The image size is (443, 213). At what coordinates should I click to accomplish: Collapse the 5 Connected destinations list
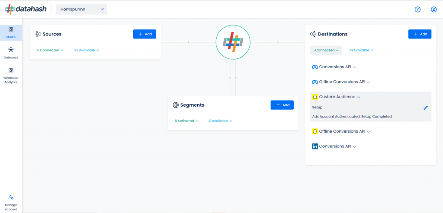pos(326,50)
